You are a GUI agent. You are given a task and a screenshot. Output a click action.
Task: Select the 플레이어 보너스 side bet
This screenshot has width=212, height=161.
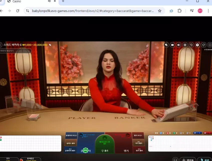[71, 135]
